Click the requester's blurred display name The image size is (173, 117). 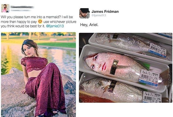[22, 7]
